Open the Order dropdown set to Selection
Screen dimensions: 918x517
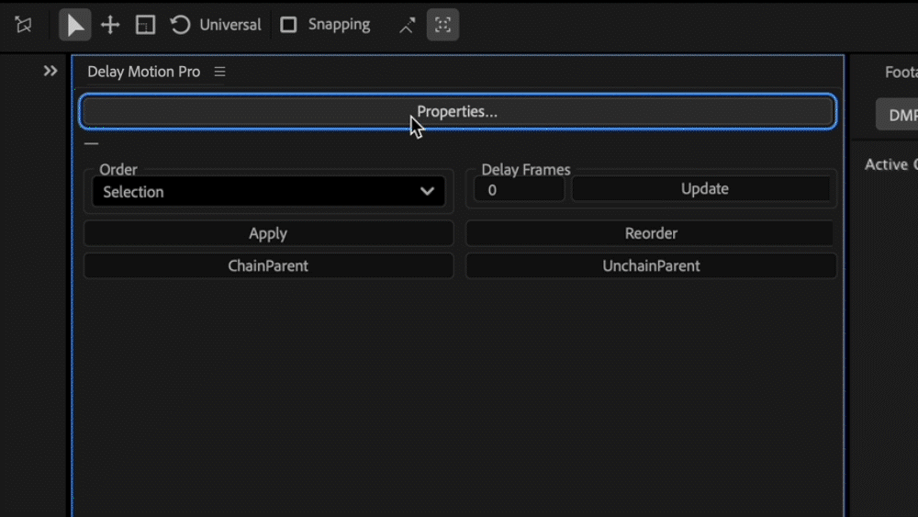point(257,192)
